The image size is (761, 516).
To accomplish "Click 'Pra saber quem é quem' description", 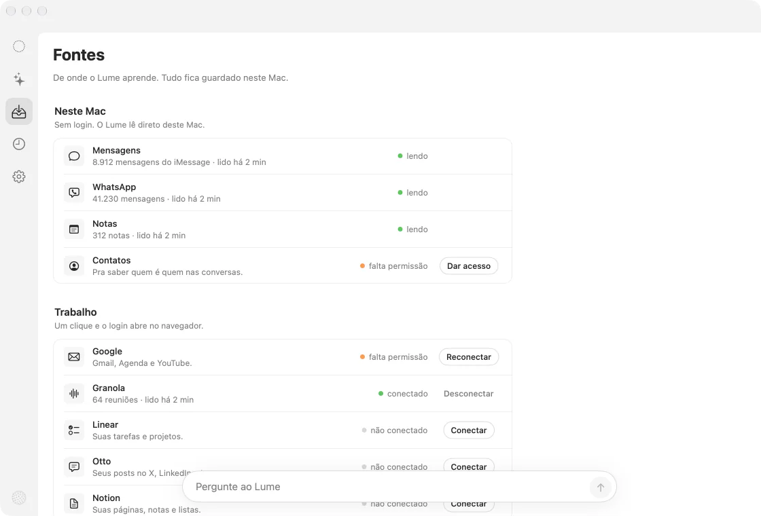I will tap(167, 272).
